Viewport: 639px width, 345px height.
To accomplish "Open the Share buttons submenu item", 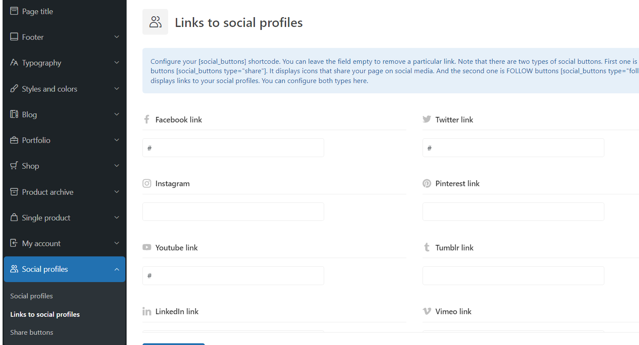I will point(32,332).
